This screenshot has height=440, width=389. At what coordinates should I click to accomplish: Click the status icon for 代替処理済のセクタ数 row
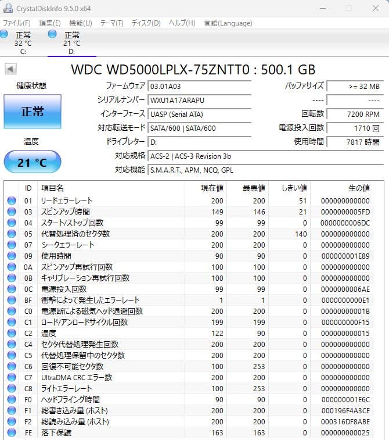[x=12, y=234]
